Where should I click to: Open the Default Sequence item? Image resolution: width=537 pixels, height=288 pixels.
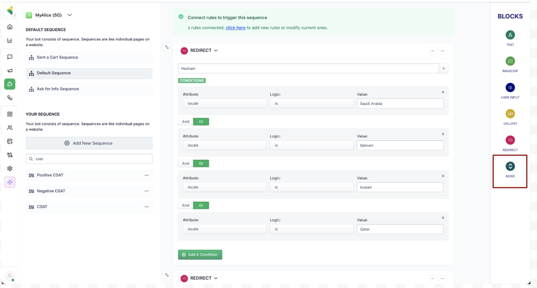pos(89,73)
